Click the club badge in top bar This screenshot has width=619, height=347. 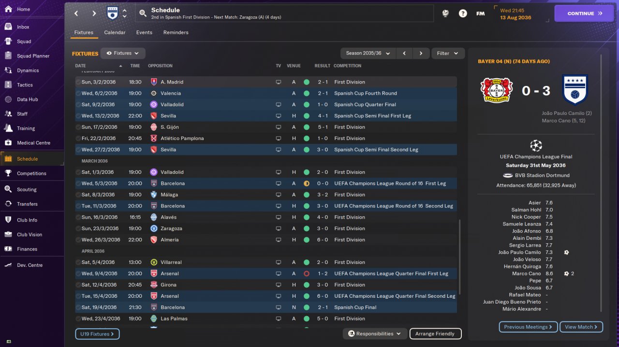tap(112, 13)
